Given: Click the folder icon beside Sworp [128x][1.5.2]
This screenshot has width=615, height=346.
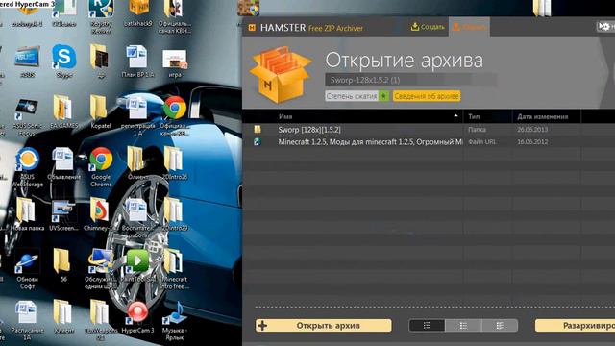Looking at the screenshot, I should tap(258, 129).
